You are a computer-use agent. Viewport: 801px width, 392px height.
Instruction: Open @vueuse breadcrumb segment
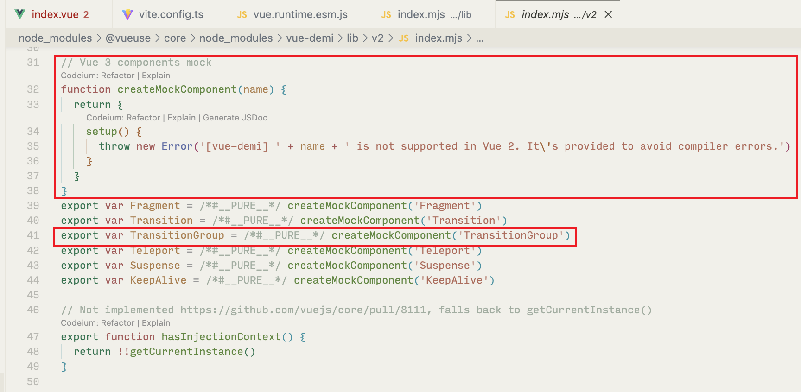(x=128, y=38)
